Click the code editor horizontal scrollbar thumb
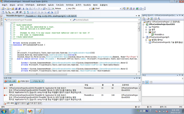This screenshot has height=114, width=184. [37, 74]
